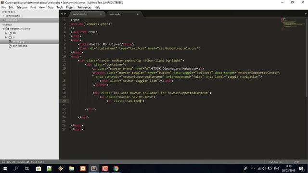
Task: Open the Tools menu
Action: point(60,7)
